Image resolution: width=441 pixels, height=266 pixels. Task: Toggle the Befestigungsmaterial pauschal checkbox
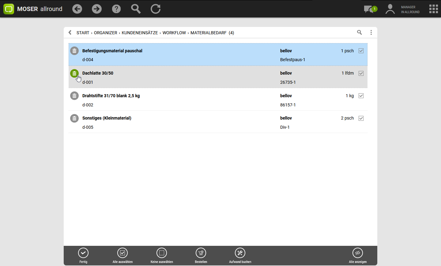(x=361, y=51)
